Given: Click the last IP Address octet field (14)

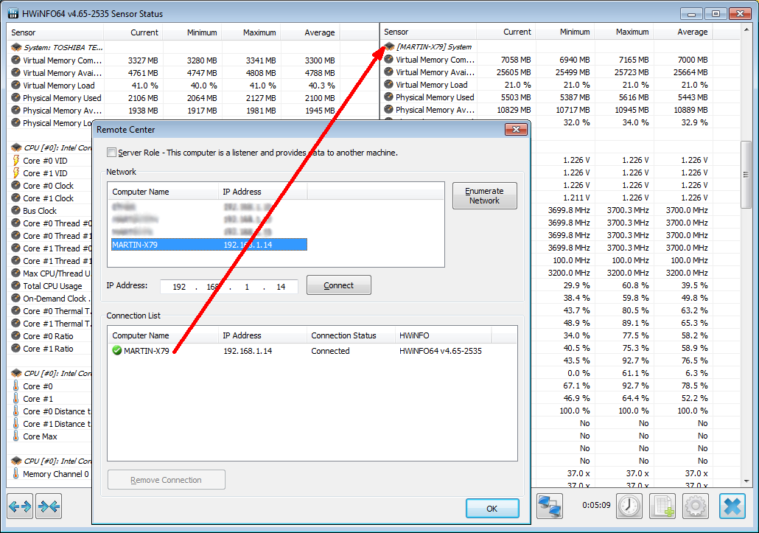Looking at the screenshot, I should [281, 287].
